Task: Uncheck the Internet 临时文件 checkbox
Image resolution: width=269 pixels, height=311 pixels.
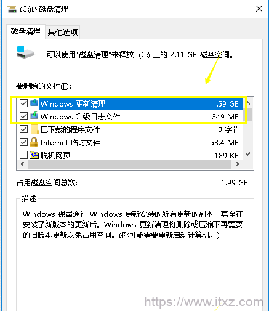Action: 23,142
